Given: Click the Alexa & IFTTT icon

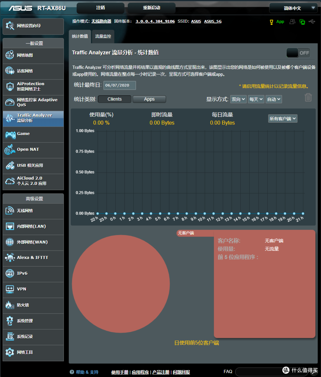Looking at the screenshot, I should (10, 257).
